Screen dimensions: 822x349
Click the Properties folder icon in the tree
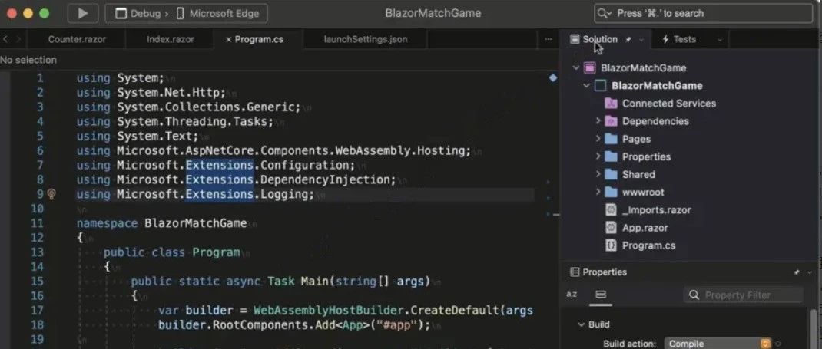[611, 156]
